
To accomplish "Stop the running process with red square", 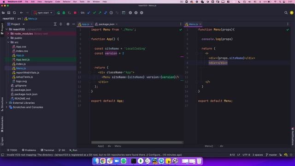I will [x=75, y=13].
